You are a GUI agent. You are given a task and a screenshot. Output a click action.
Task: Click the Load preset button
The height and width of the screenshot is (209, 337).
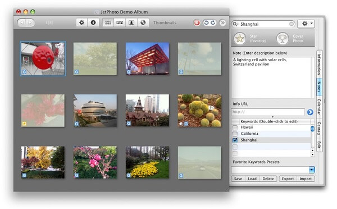point(252,179)
